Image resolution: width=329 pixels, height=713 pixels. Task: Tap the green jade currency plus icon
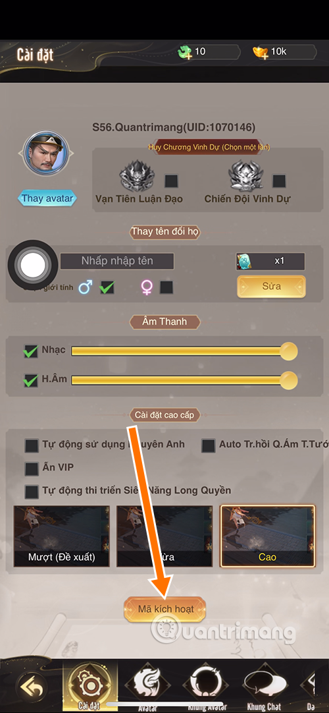tap(185, 52)
